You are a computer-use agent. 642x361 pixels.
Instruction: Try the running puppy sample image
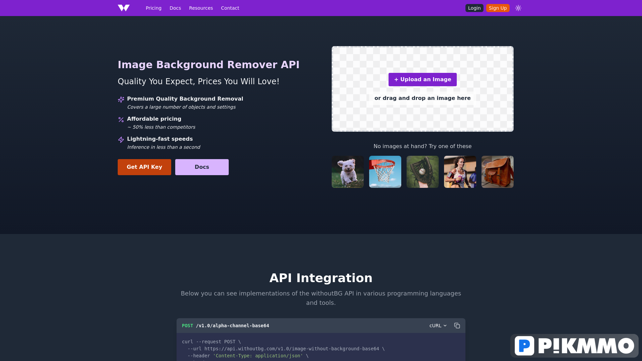348,172
